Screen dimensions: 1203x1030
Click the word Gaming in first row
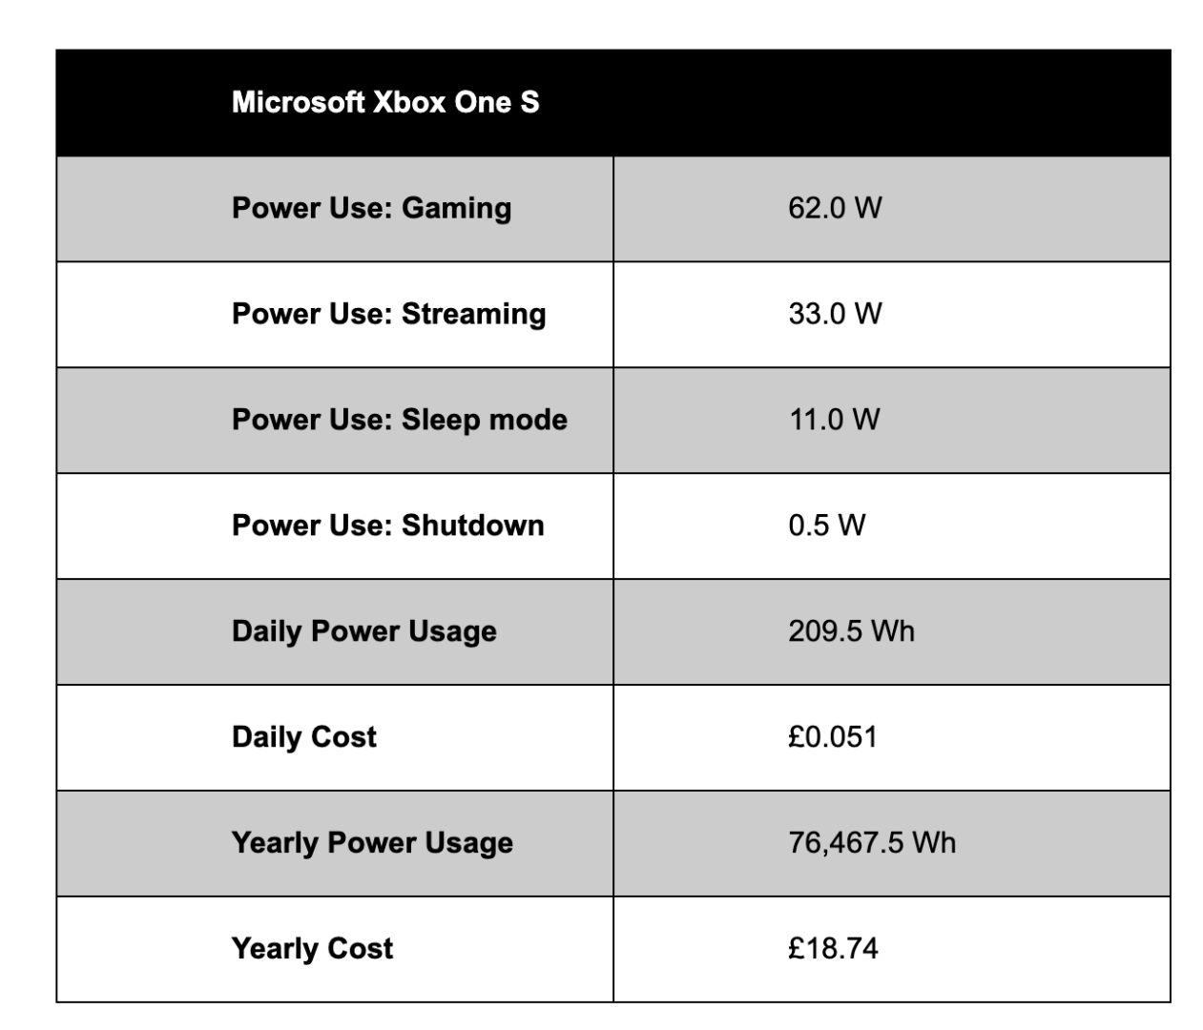[x=456, y=208]
